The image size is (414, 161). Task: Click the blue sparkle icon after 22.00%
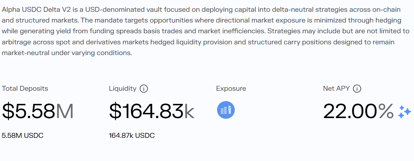405,112
